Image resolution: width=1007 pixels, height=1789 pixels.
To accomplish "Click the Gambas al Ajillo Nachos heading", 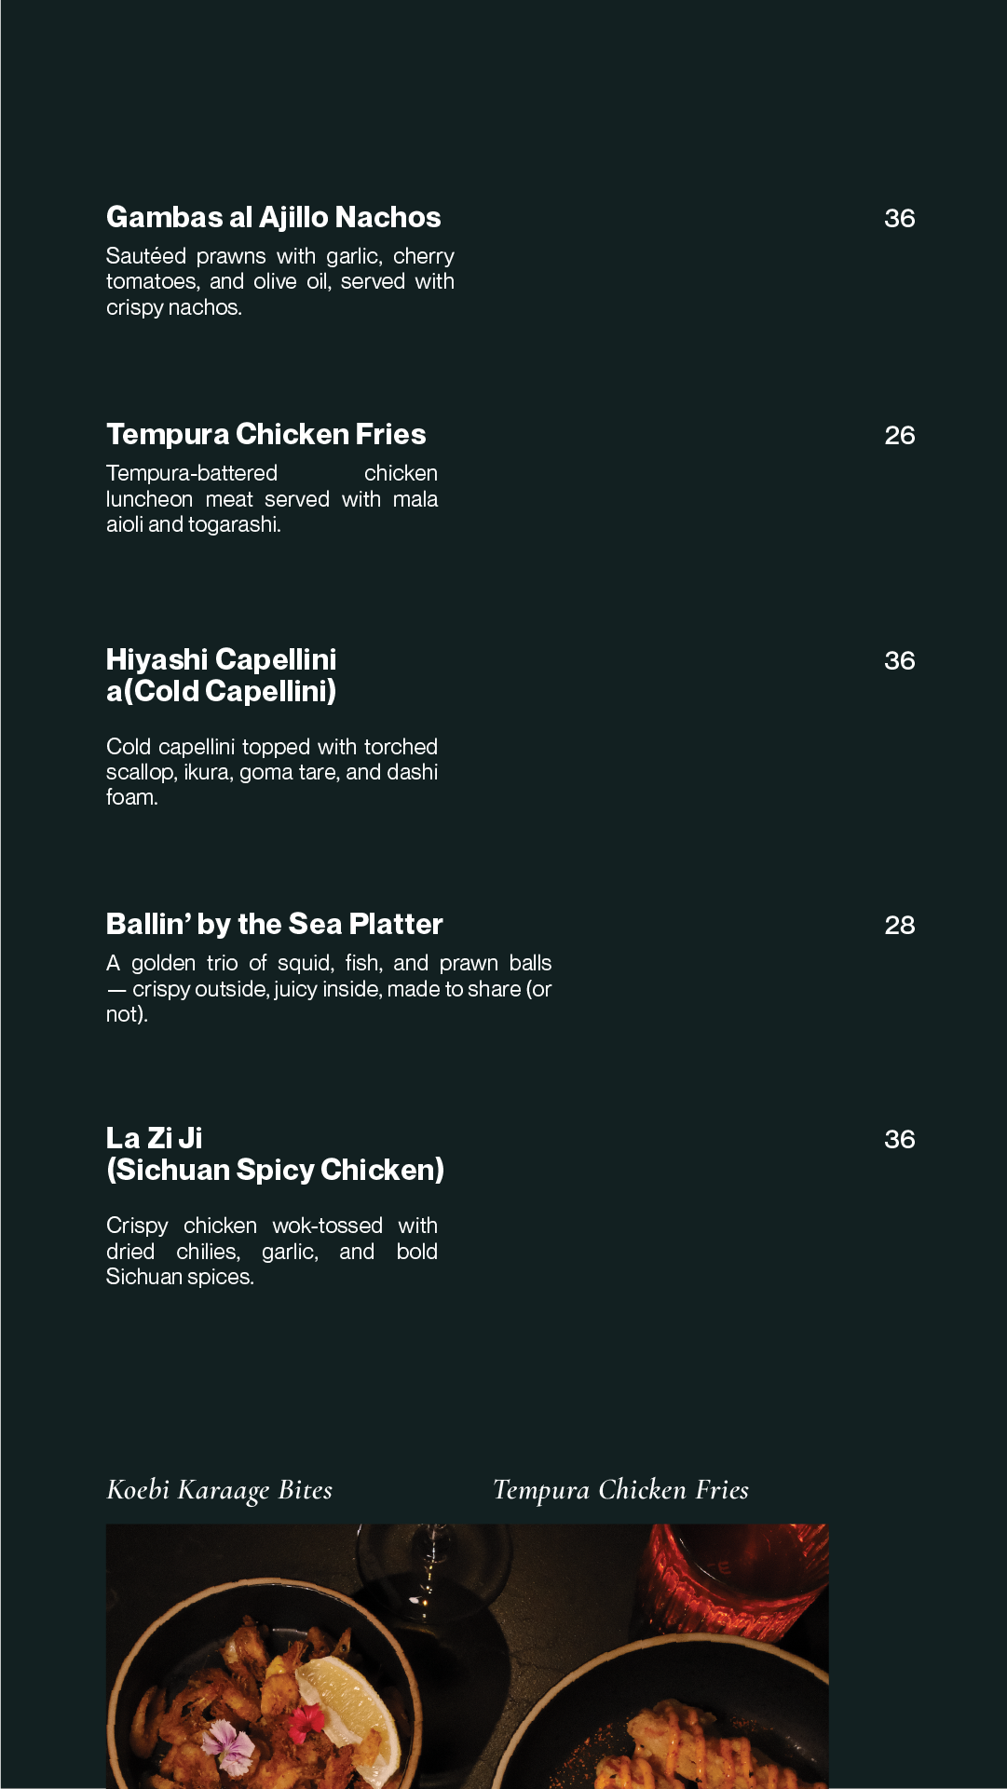I will (273, 217).
